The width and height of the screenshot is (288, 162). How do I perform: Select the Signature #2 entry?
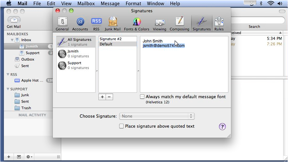[118, 39]
